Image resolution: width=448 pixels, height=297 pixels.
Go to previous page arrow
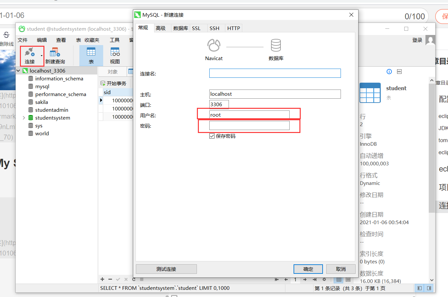[x=286, y=279]
